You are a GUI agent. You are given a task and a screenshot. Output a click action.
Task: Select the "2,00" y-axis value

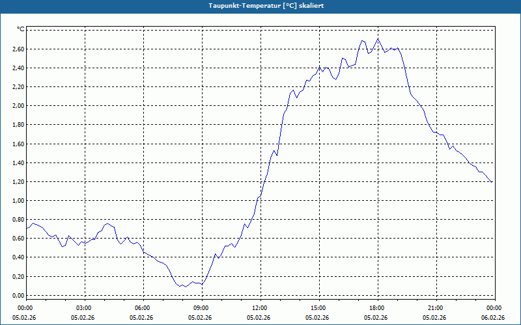(19, 106)
